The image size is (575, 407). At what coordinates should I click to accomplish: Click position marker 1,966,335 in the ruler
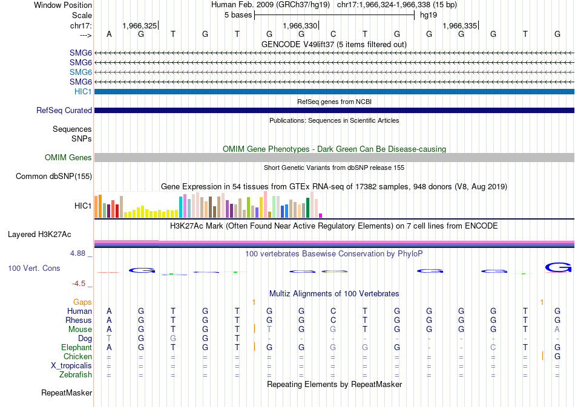point(460,25)
